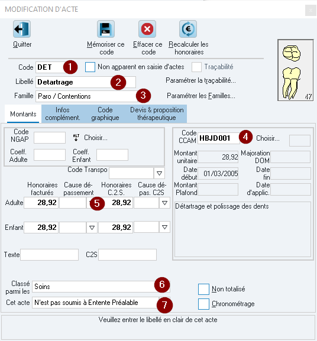This screenshot has height=341, width=317.
Task: Click the ALT arrow icon beside NGAP Choisir
Action: (x=76, y=138)
